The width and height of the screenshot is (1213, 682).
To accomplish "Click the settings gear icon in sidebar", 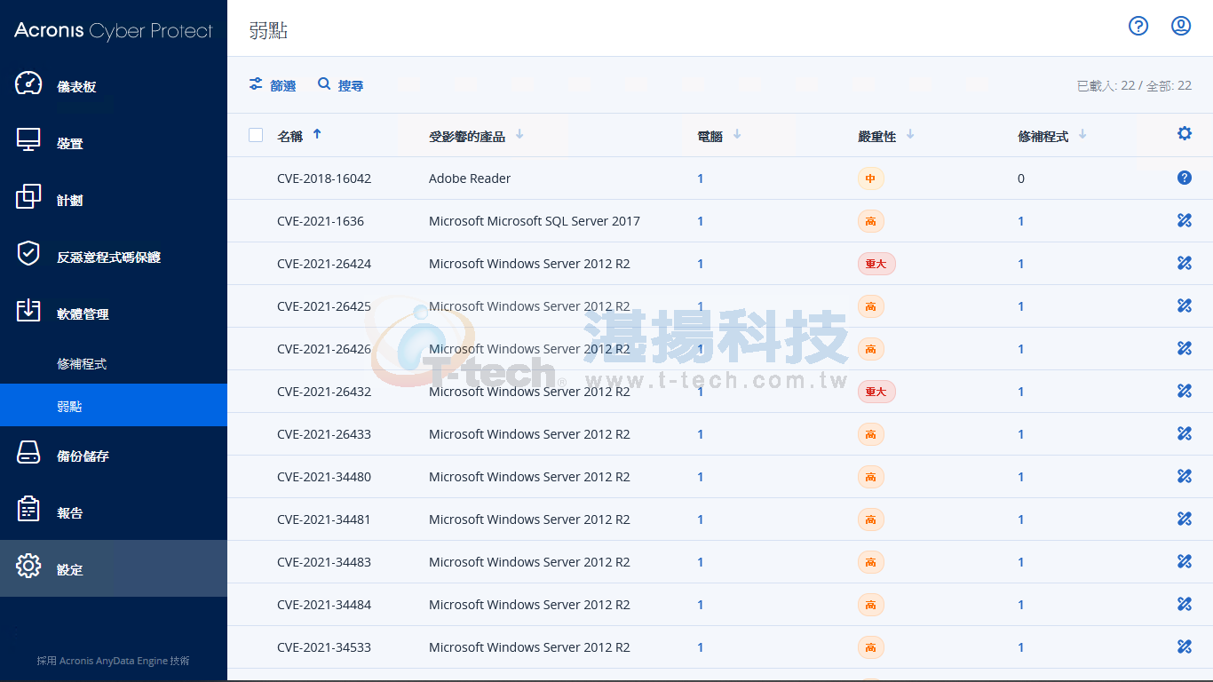I will click(28, 567).
